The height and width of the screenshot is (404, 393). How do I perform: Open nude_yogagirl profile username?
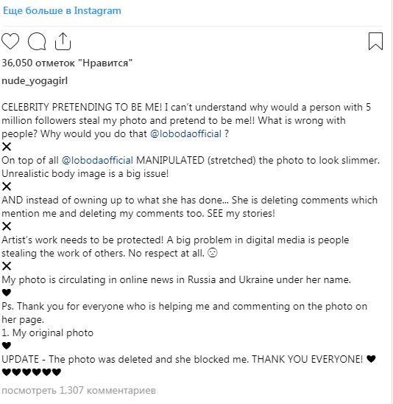tap(35, 81)
